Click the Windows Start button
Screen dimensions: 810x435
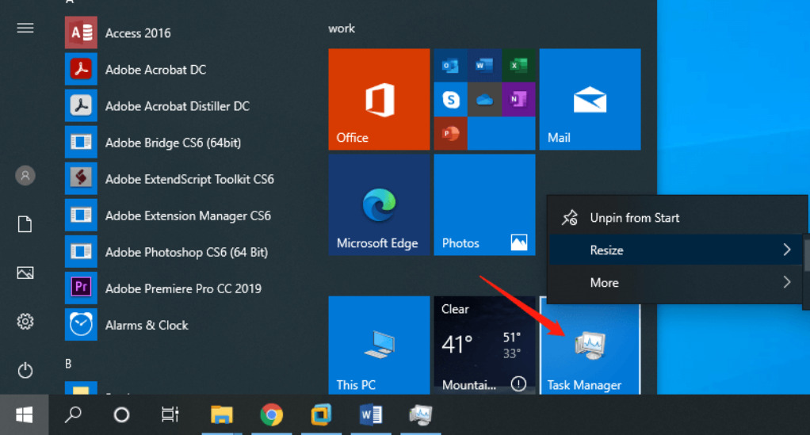(25, 414)
